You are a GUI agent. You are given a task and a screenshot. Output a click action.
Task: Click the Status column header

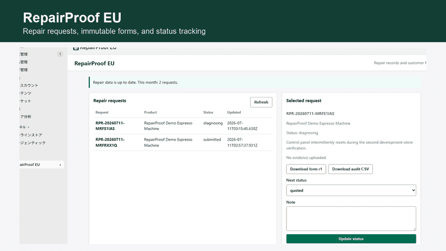[208, 113]
